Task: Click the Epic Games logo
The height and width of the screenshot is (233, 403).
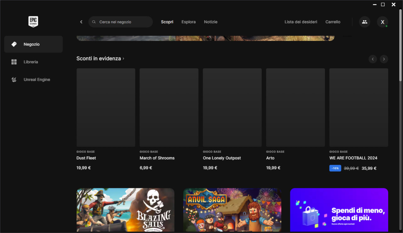Action: pyautogui.click(x=33, y=22)
